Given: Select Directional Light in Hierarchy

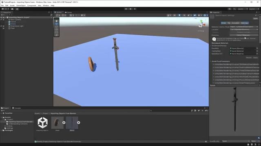Looking at the screenshot, I should [x=17, y=26].
